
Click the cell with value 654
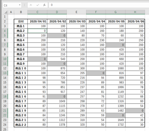[x=57, y=73]
